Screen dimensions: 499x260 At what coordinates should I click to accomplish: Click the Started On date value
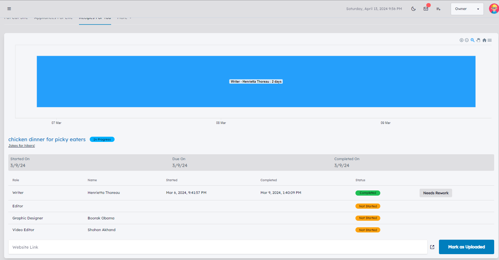[x=18, y=165]
